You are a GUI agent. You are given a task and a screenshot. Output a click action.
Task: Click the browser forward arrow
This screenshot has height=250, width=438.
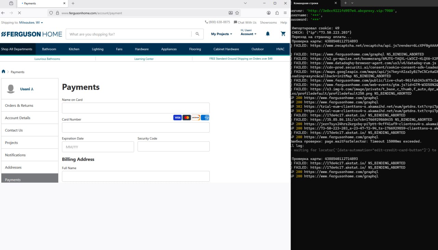[x=11, y=13]
